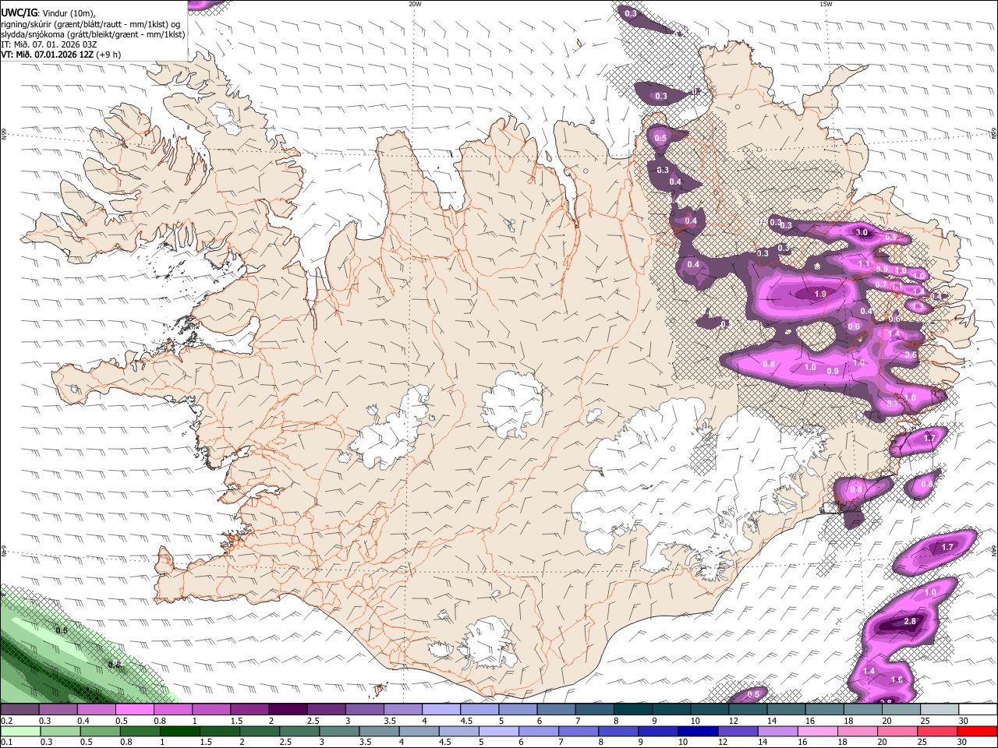Click the '0.1' label in lower legend
Viewport: 998px width, 748px height.
point(7,742)
